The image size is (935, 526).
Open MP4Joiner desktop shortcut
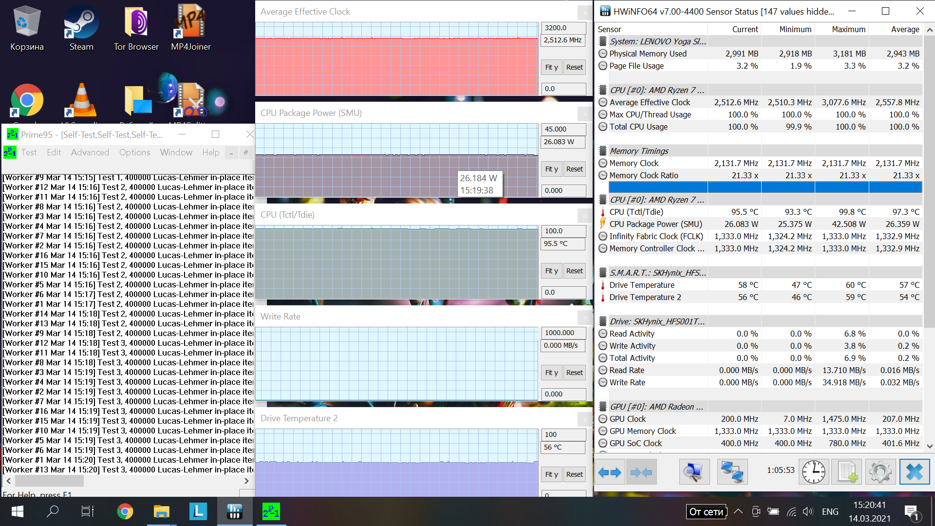190,28
